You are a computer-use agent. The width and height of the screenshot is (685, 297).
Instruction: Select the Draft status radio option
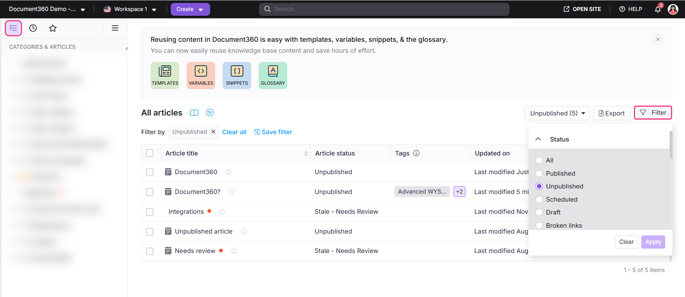539,212
